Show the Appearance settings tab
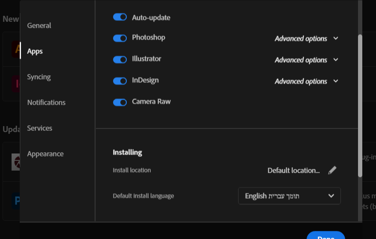This screenshot has width=376, height=239. [x=45, y=154]
